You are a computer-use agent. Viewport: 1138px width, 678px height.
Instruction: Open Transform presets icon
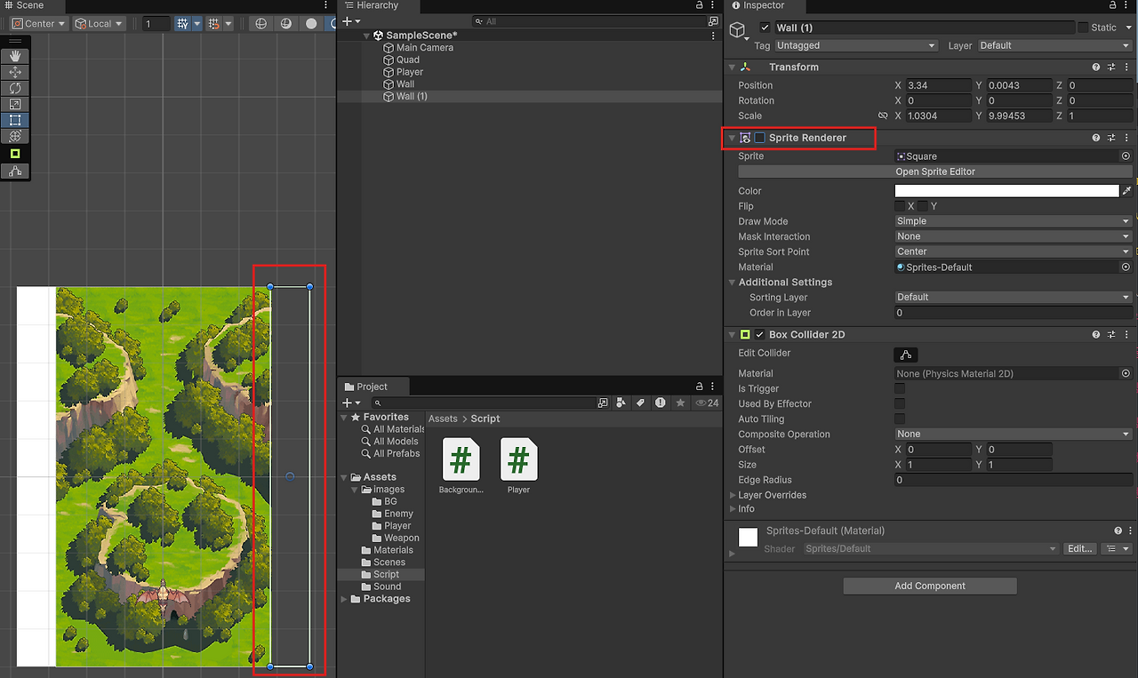[x=1111, y=67]
